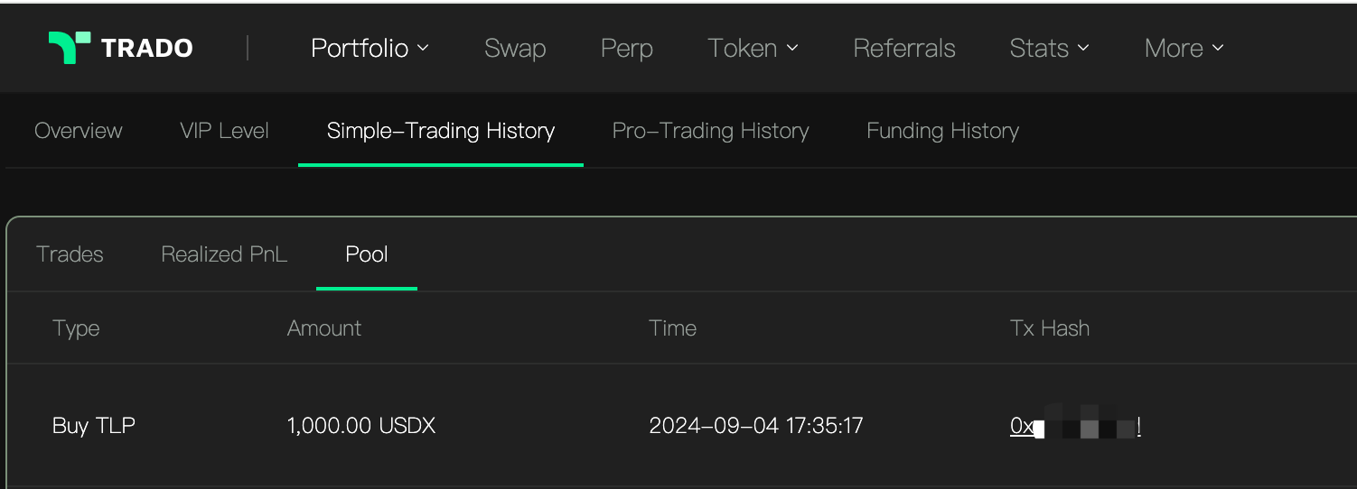Open the Swap page
Screen dimensions: 1357x489
pos(515,48)
